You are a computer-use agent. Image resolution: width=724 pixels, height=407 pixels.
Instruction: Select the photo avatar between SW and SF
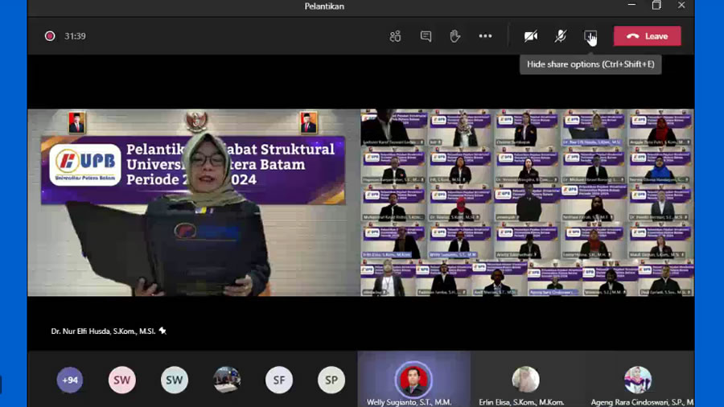[x=227, y=380]
